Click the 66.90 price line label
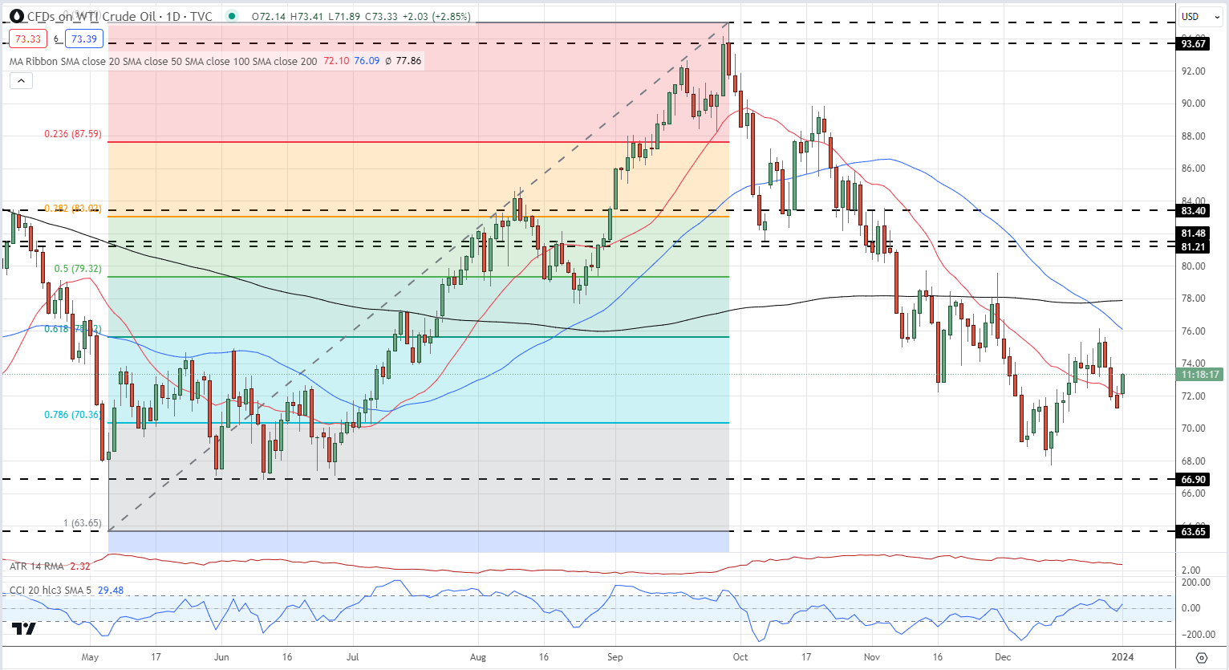The height and width of the screenshot is (670, 1229). (1194, 480)
